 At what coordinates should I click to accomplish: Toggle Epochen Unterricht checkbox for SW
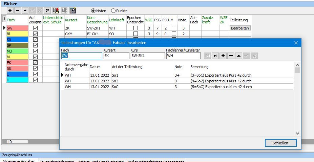tap(135, 28)
